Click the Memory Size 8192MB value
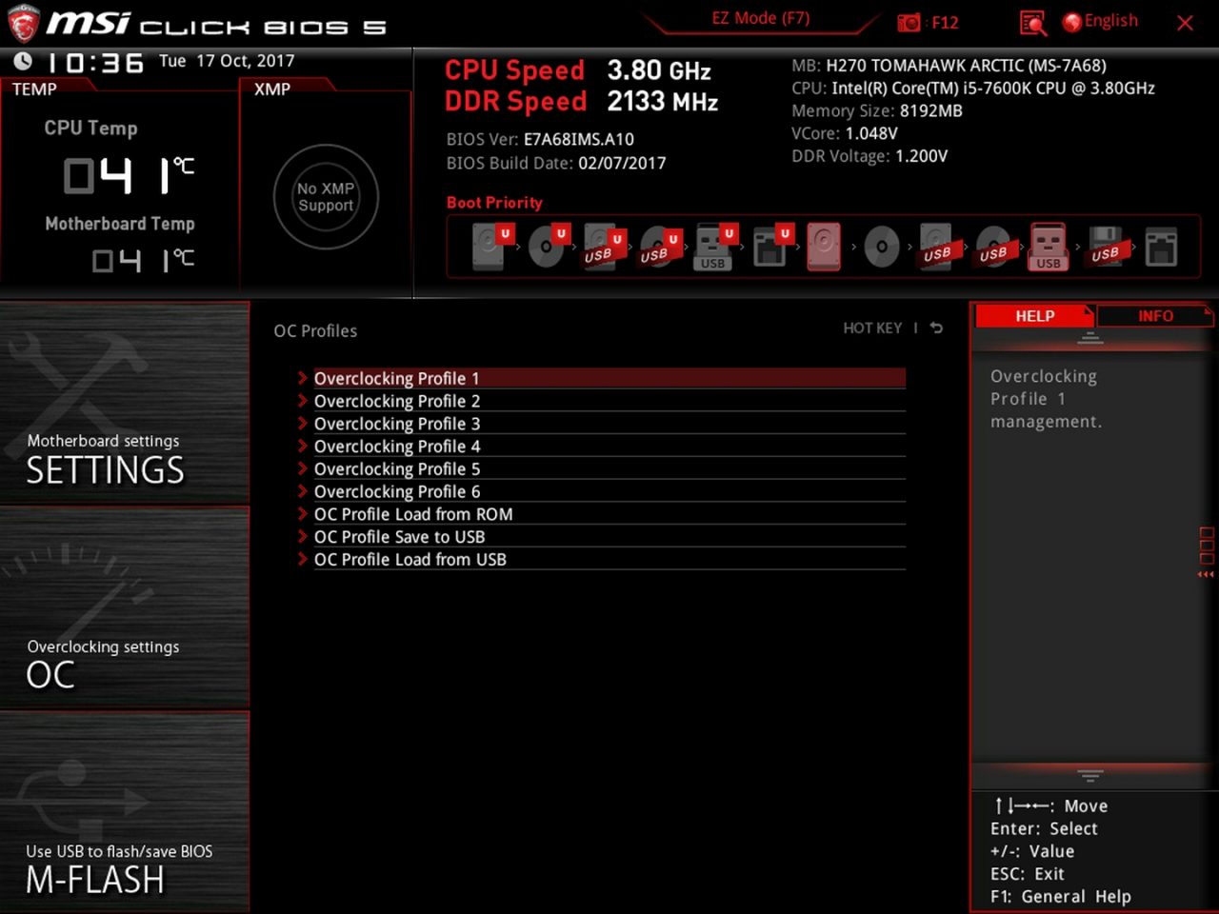Viewport: 1219px width, 914px height. 930,110
